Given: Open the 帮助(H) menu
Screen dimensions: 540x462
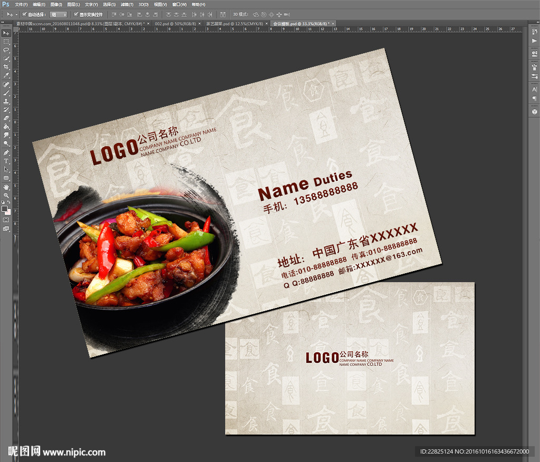Looking at the screenshot, I should pyautogui.click(x=198, y=4).
